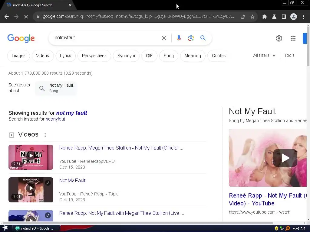Toggle the browser side panel
This screenshot has width=310, height=232.
tap(284, 17)
